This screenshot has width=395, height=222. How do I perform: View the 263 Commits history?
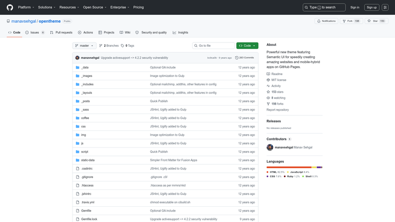pos(244,58)
